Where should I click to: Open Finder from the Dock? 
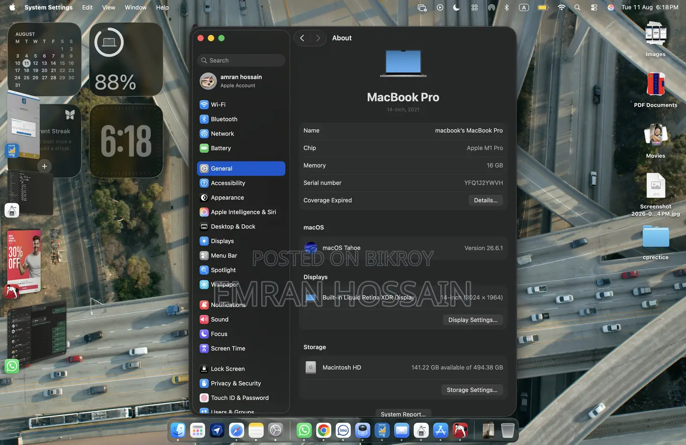coord(178,430)
